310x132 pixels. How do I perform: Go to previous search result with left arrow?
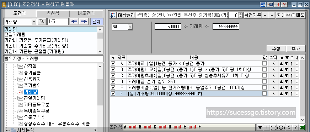[74, 22]
